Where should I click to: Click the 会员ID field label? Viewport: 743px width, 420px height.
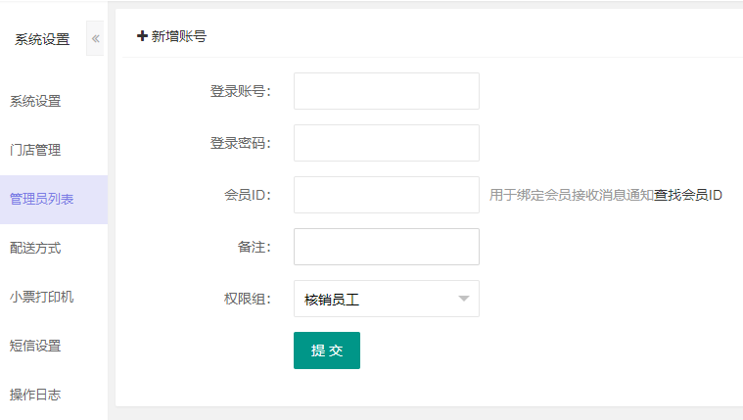coord(247,195)
